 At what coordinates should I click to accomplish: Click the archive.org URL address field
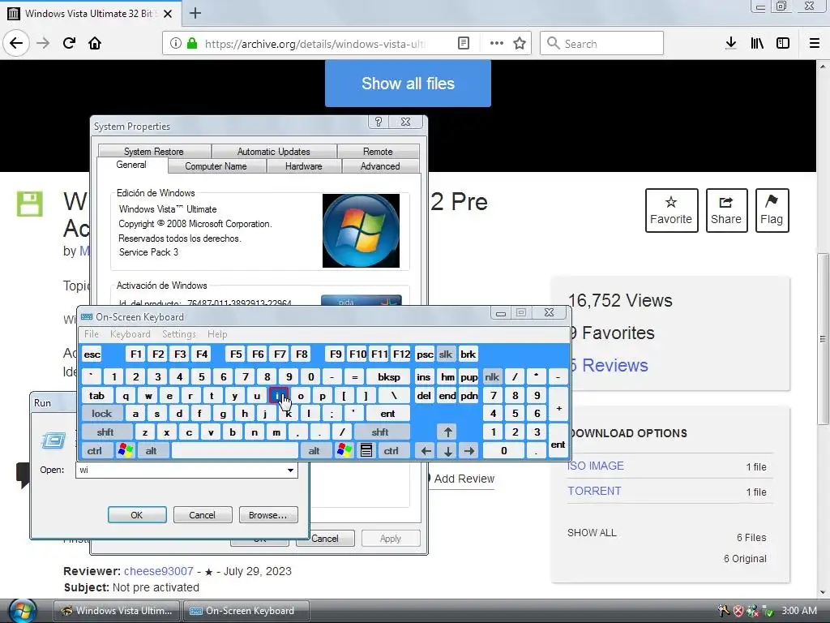coord(315,44)
